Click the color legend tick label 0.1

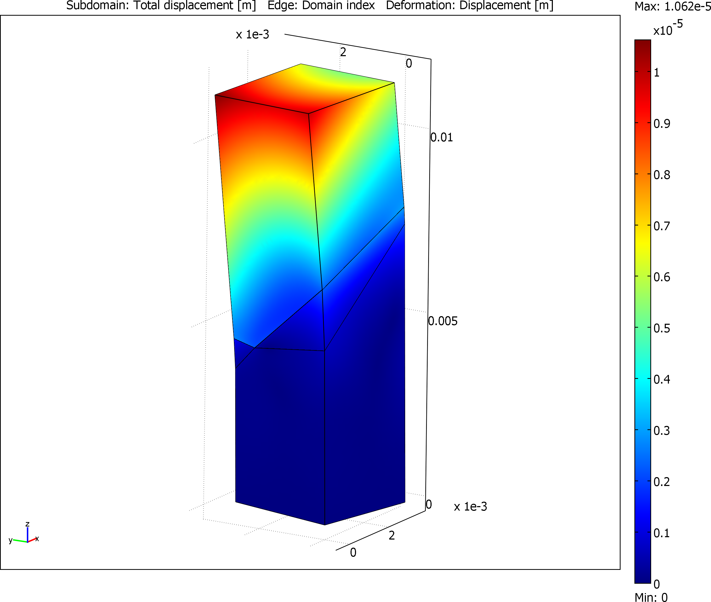pyautogui.click(x=662, y=533)
